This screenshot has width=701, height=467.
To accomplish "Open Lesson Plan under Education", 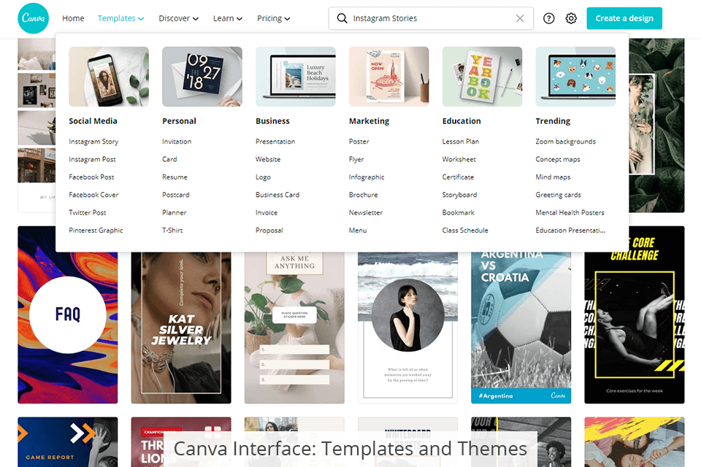I will click(x=461, y=142).
